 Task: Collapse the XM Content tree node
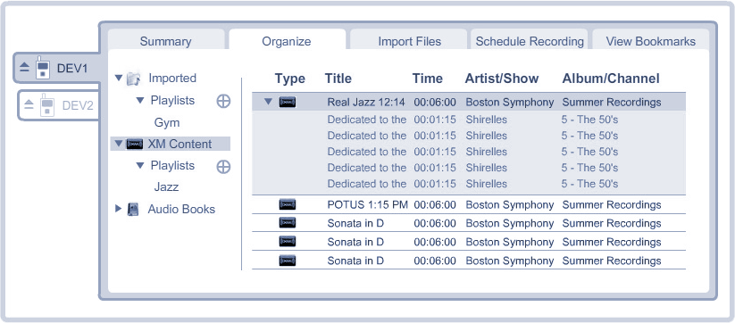119,144
